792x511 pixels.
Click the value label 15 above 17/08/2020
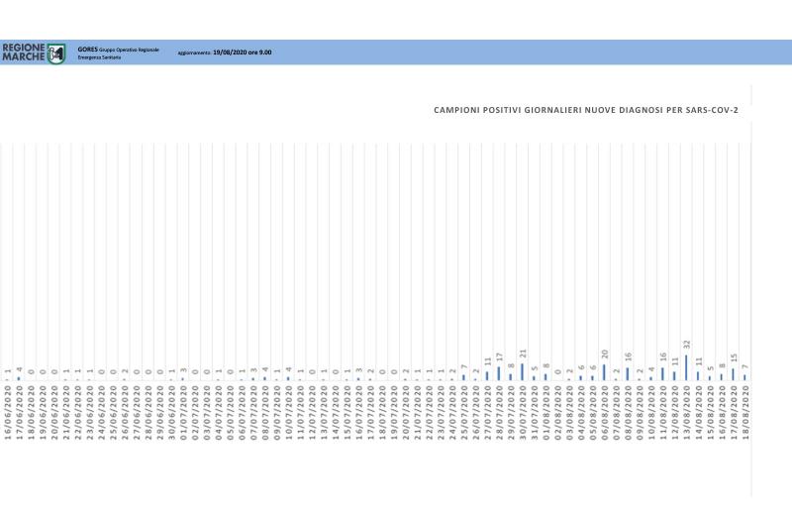pos(734,358)
